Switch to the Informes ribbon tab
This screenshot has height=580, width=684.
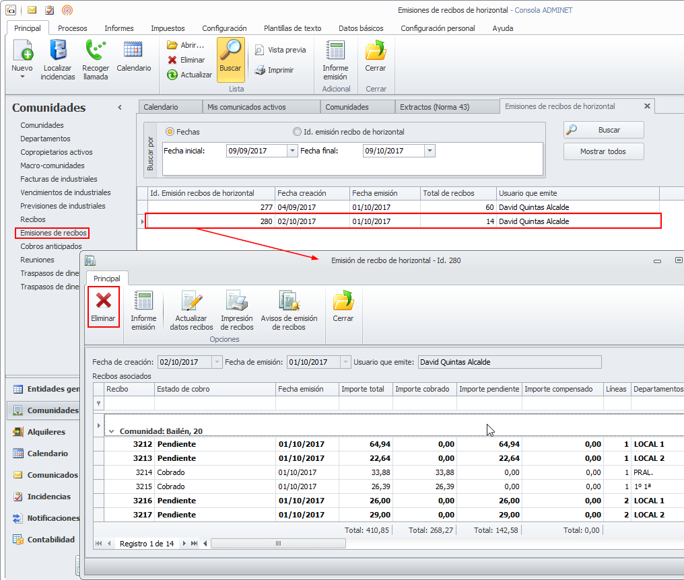tap(118, 28)
